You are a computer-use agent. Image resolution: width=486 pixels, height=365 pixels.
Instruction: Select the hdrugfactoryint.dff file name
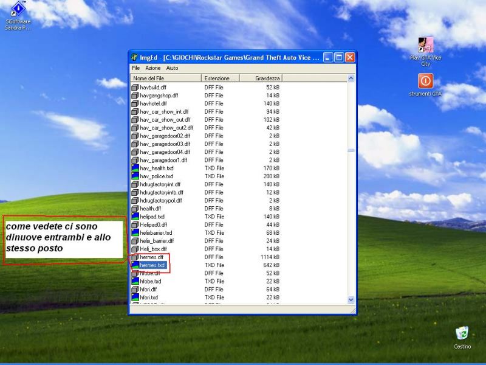(x=160, y=184)
